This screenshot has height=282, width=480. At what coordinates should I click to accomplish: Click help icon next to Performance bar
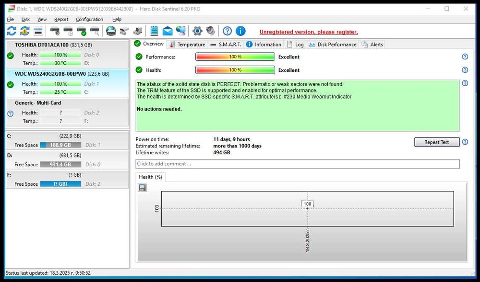pyautogui.click(x=465, y=57)
